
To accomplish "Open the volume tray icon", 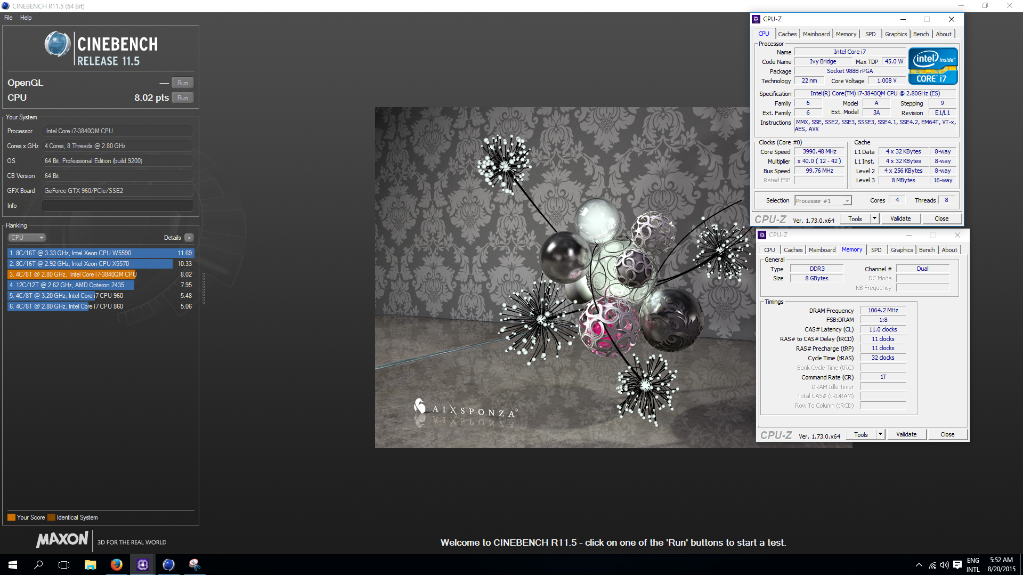I will coord(944,565).
